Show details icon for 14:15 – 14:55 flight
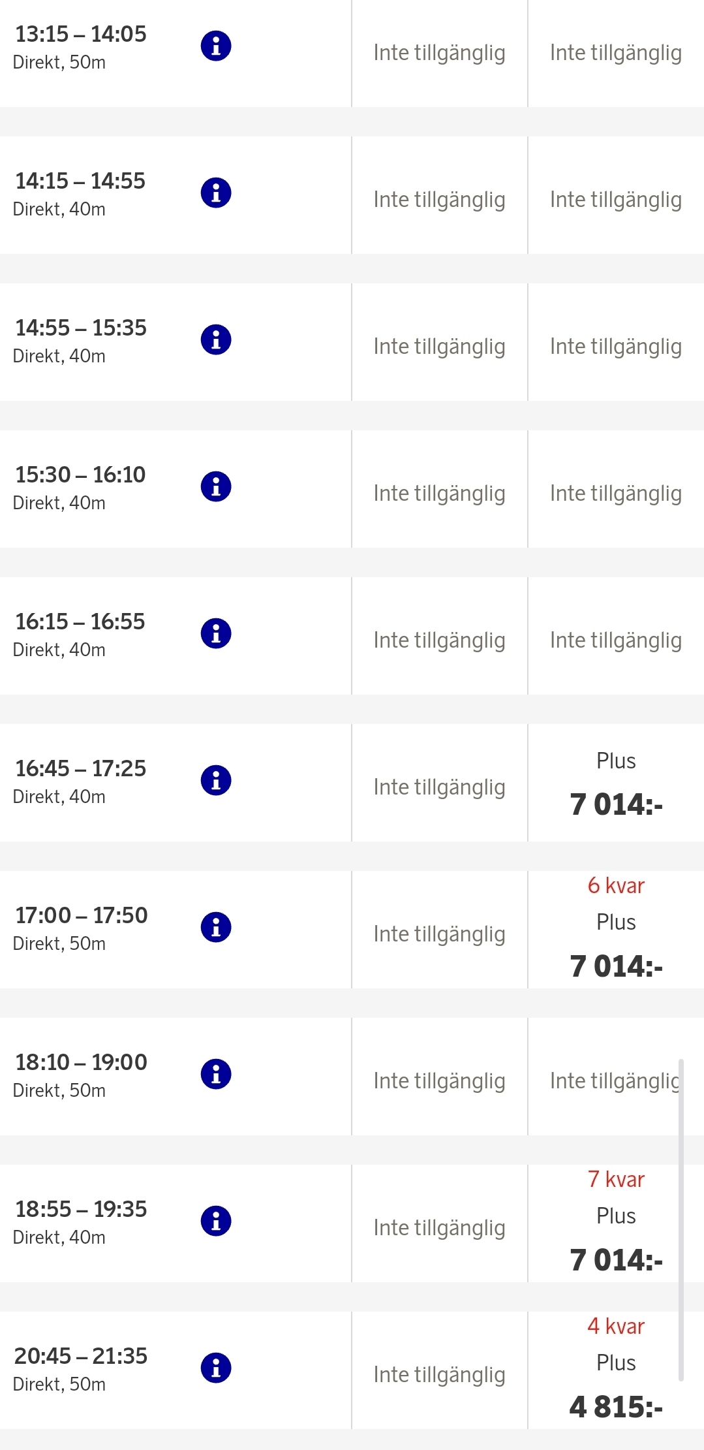The width and height of the screenshot is (704, 1450). point(216,193)
